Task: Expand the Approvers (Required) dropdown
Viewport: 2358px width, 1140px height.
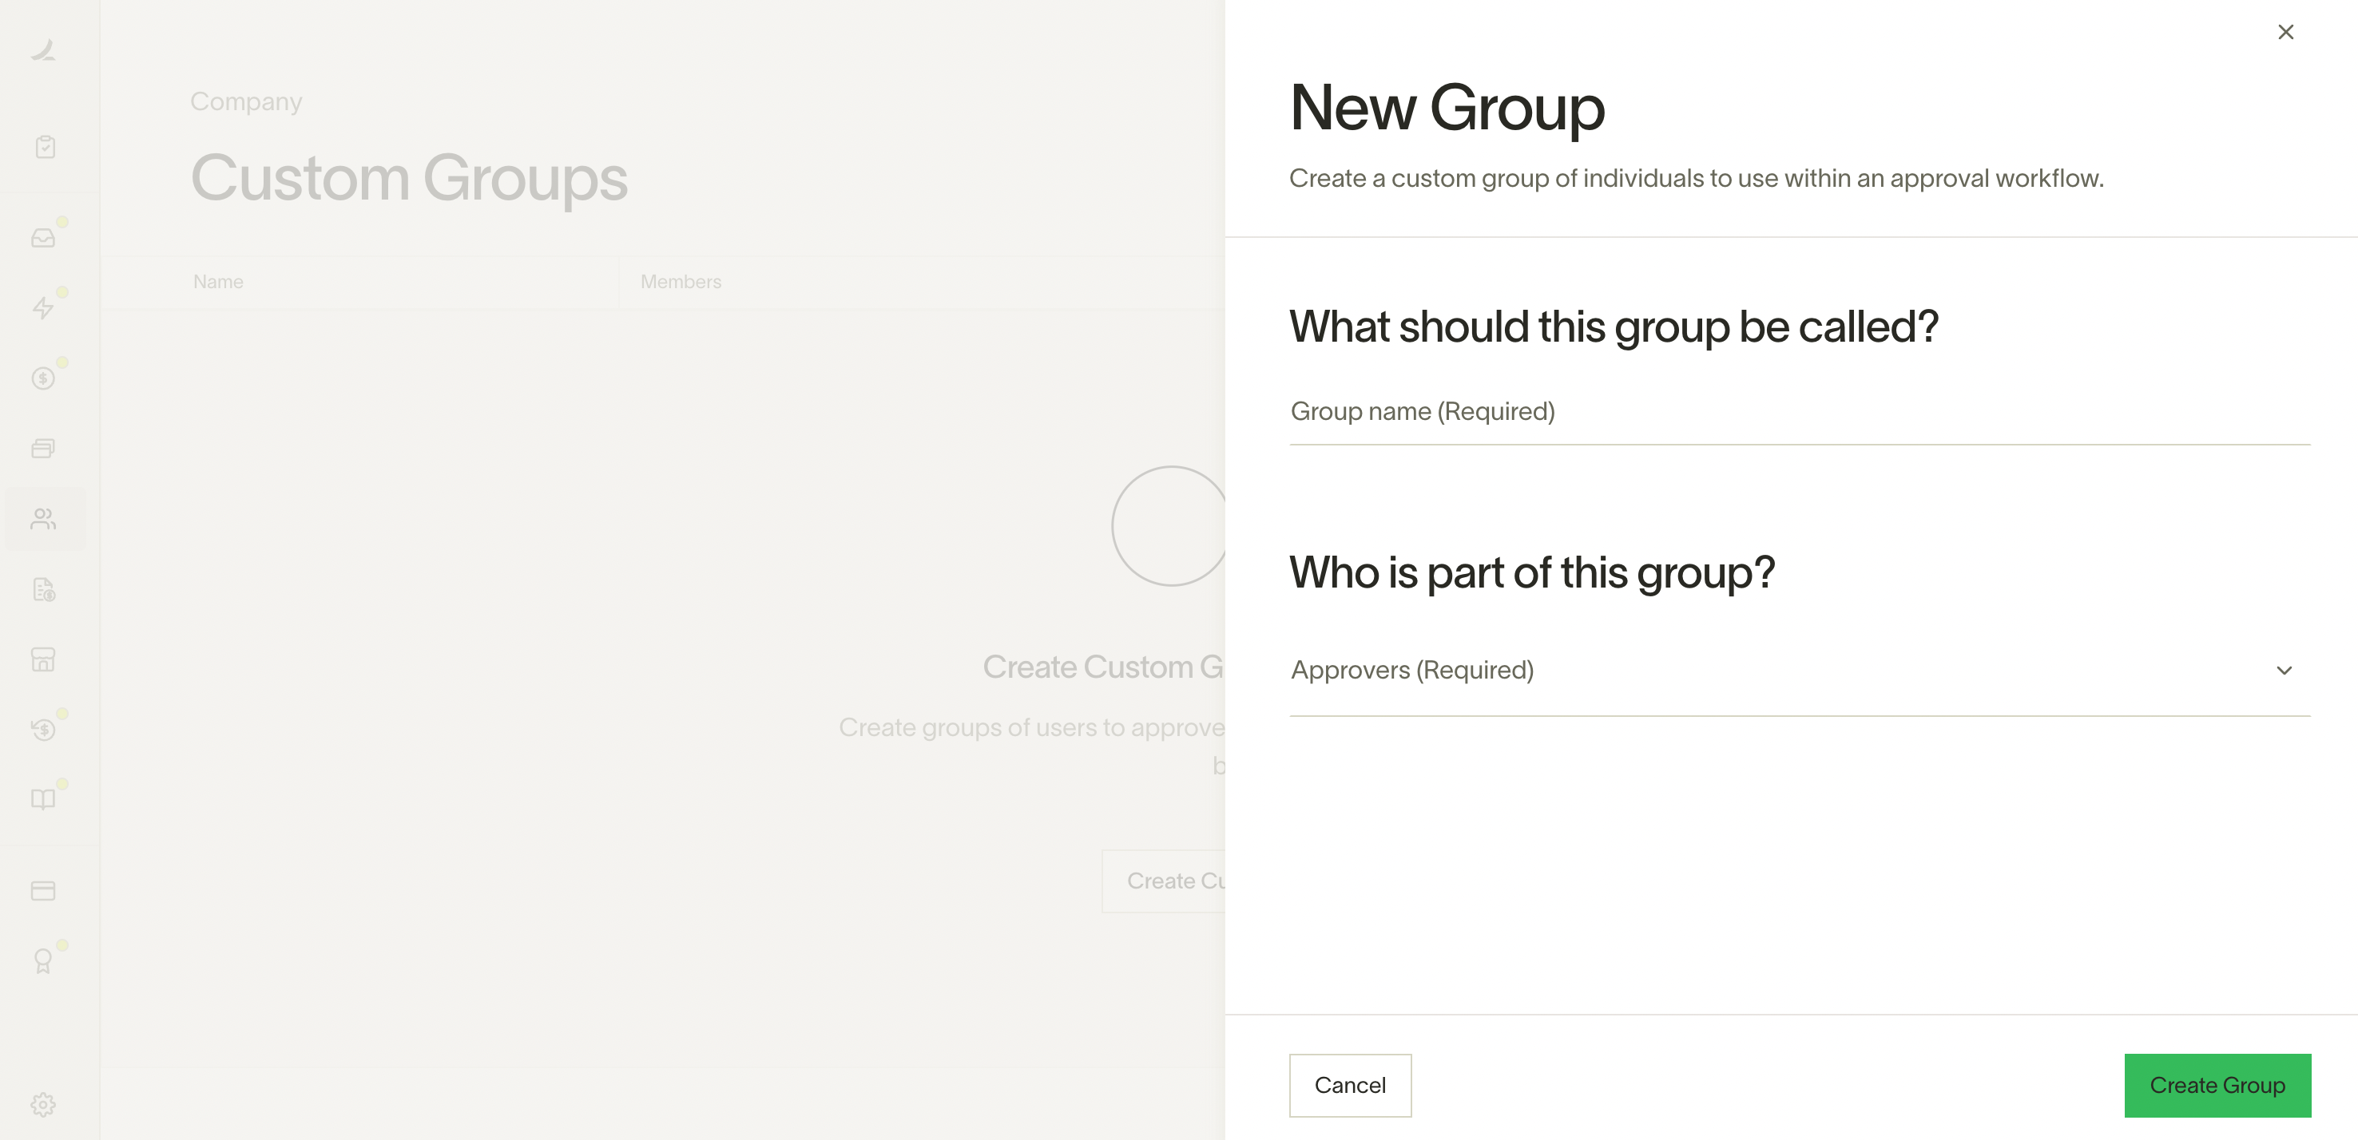Action: coord(1800,671)
